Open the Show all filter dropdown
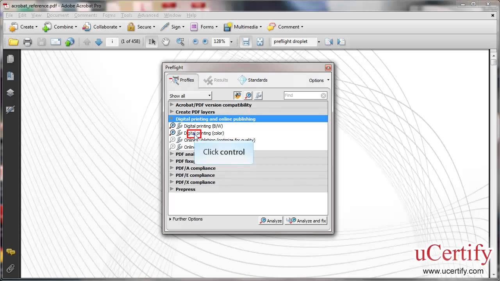 tap(190, 96)
